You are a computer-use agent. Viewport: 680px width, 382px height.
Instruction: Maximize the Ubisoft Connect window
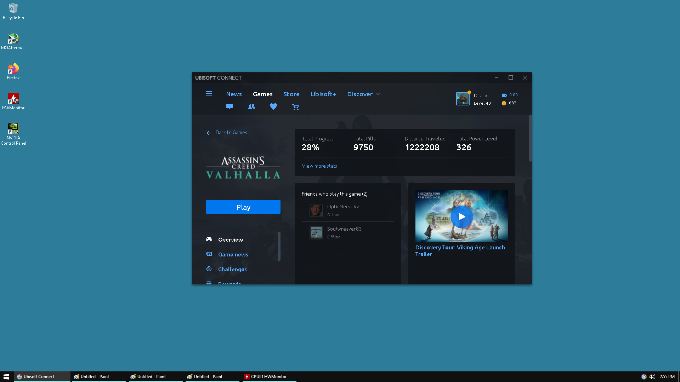511,78
